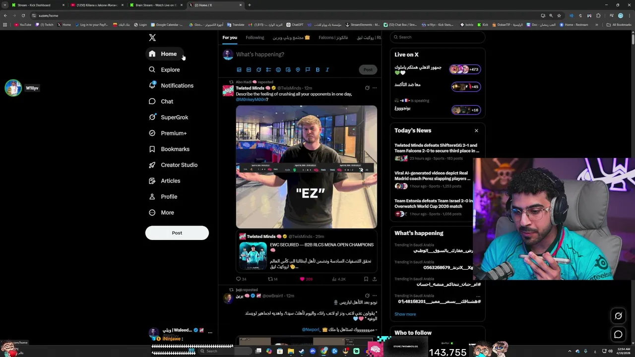
Task: Click the Search box on X
Action: pyautogui.click(x=437, y=37)
